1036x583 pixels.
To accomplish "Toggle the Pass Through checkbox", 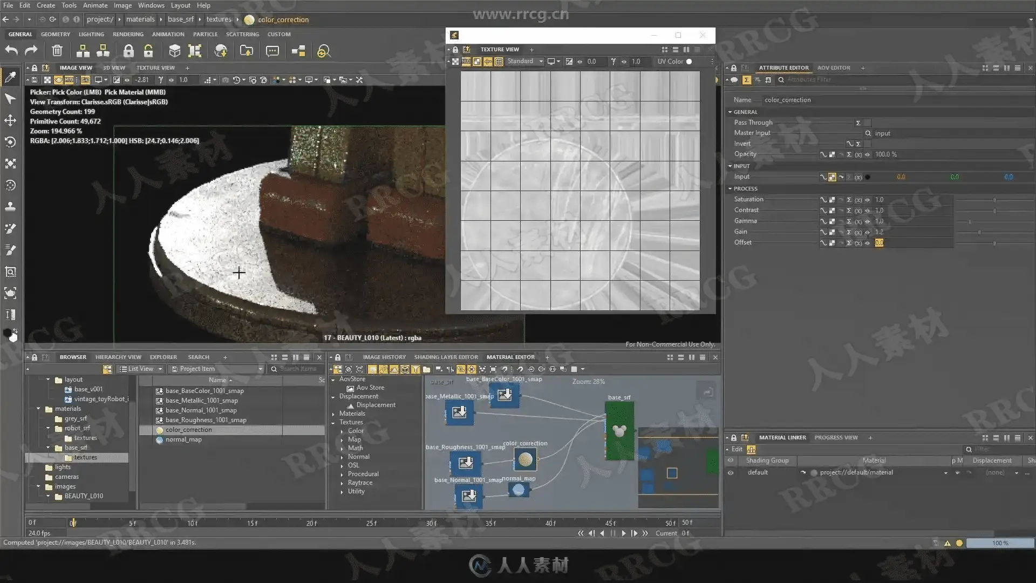I will tap(867, 123).
